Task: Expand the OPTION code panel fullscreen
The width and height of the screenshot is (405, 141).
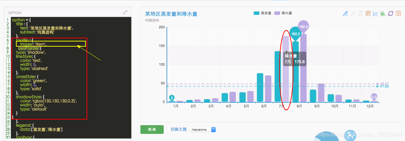Action: click(125, 12)
